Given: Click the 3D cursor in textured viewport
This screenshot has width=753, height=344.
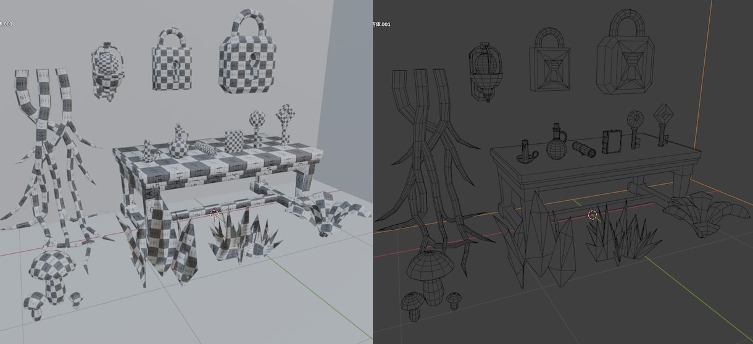Looking at the screenshot, I should pos(214,214).
